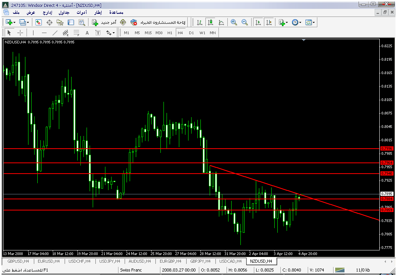This screenshot has height=275, width=397.
Task: Click the Zoom In magnifier icon
Action: (x=234, y=22)
